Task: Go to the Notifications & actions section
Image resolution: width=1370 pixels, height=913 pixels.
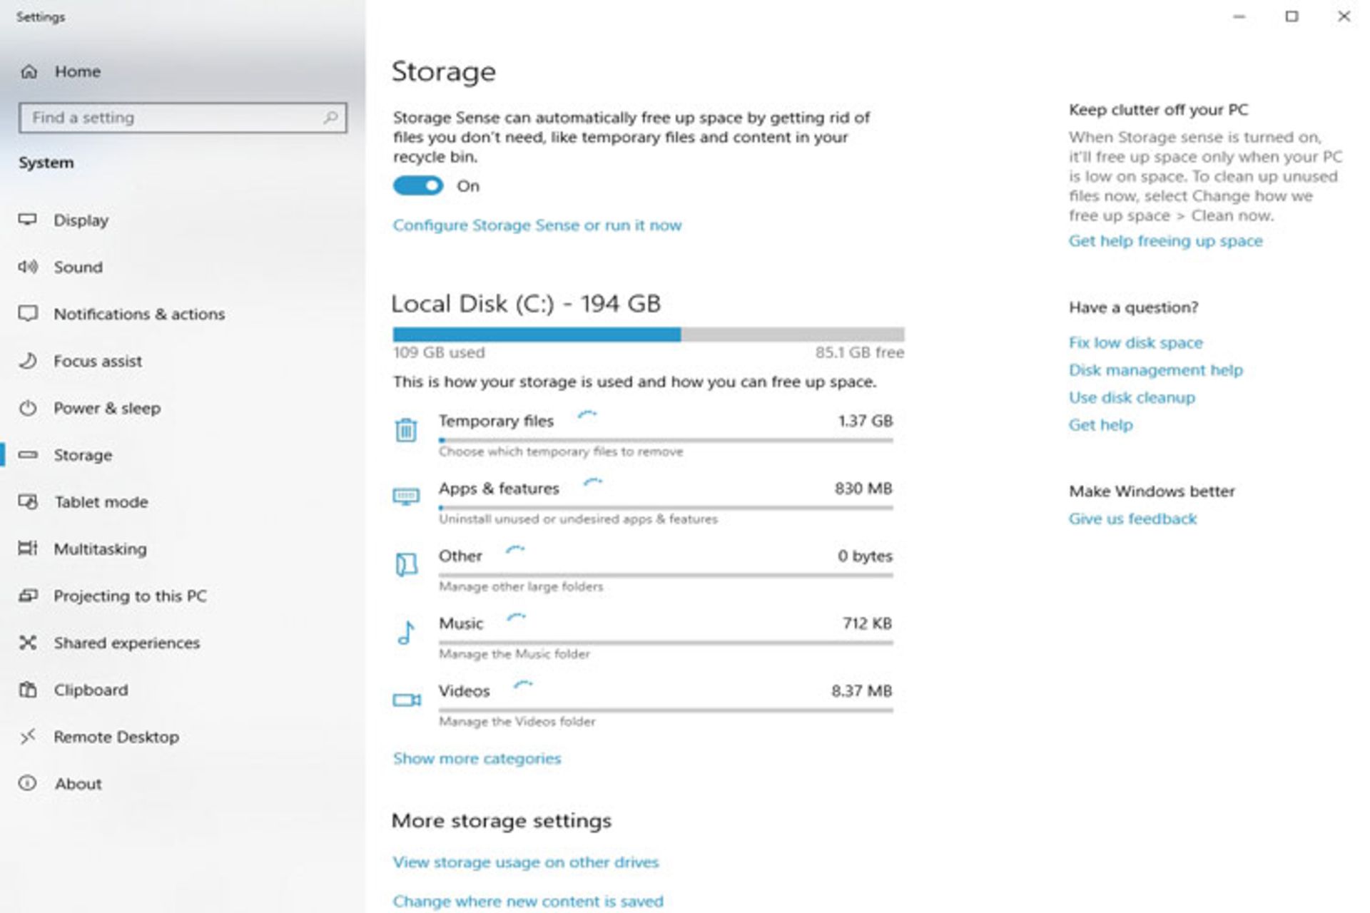Action: click(139, 314)
